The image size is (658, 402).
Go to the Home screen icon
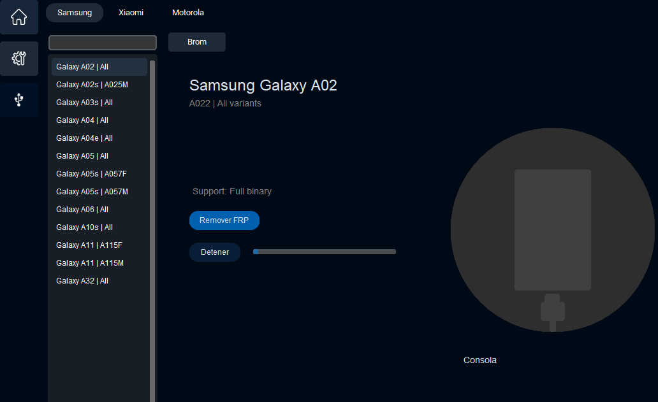click(19, 17)
